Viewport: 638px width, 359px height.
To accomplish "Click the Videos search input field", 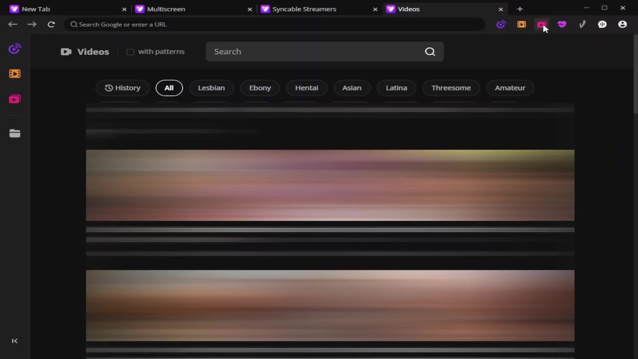I will coord(314,52).
